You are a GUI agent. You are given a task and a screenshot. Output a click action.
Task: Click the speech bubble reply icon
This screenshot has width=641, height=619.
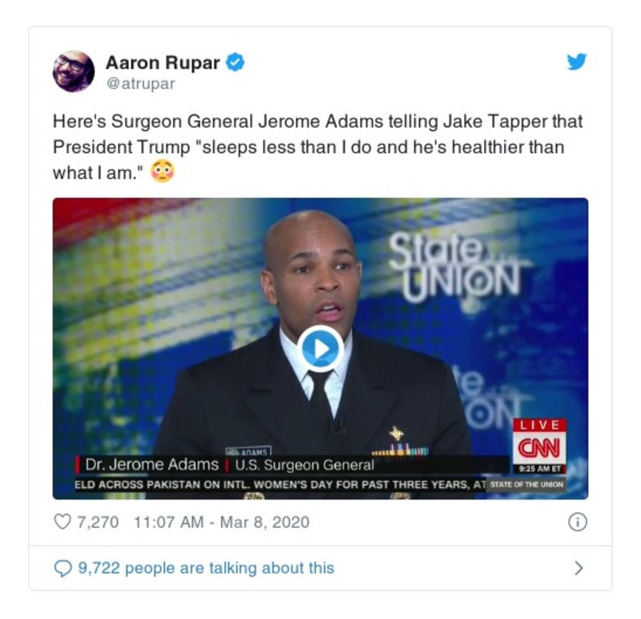tap(62, 568)
